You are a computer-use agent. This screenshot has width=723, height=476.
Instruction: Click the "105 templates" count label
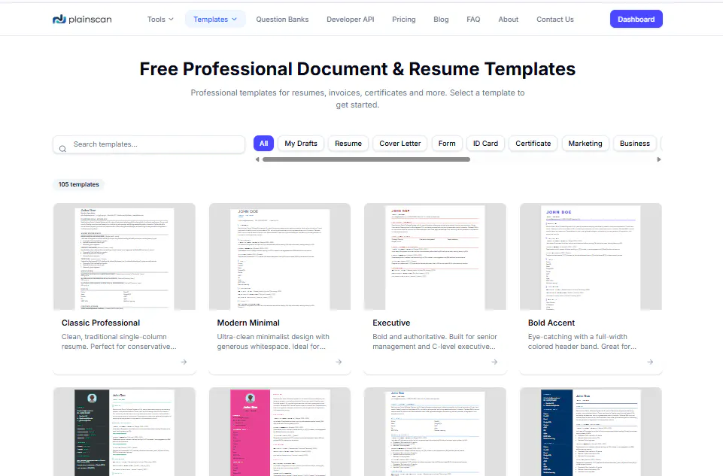(78, 184)
